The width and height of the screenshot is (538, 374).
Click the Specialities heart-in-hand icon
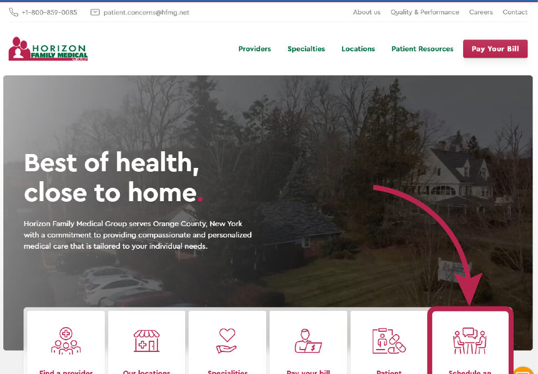227,341
